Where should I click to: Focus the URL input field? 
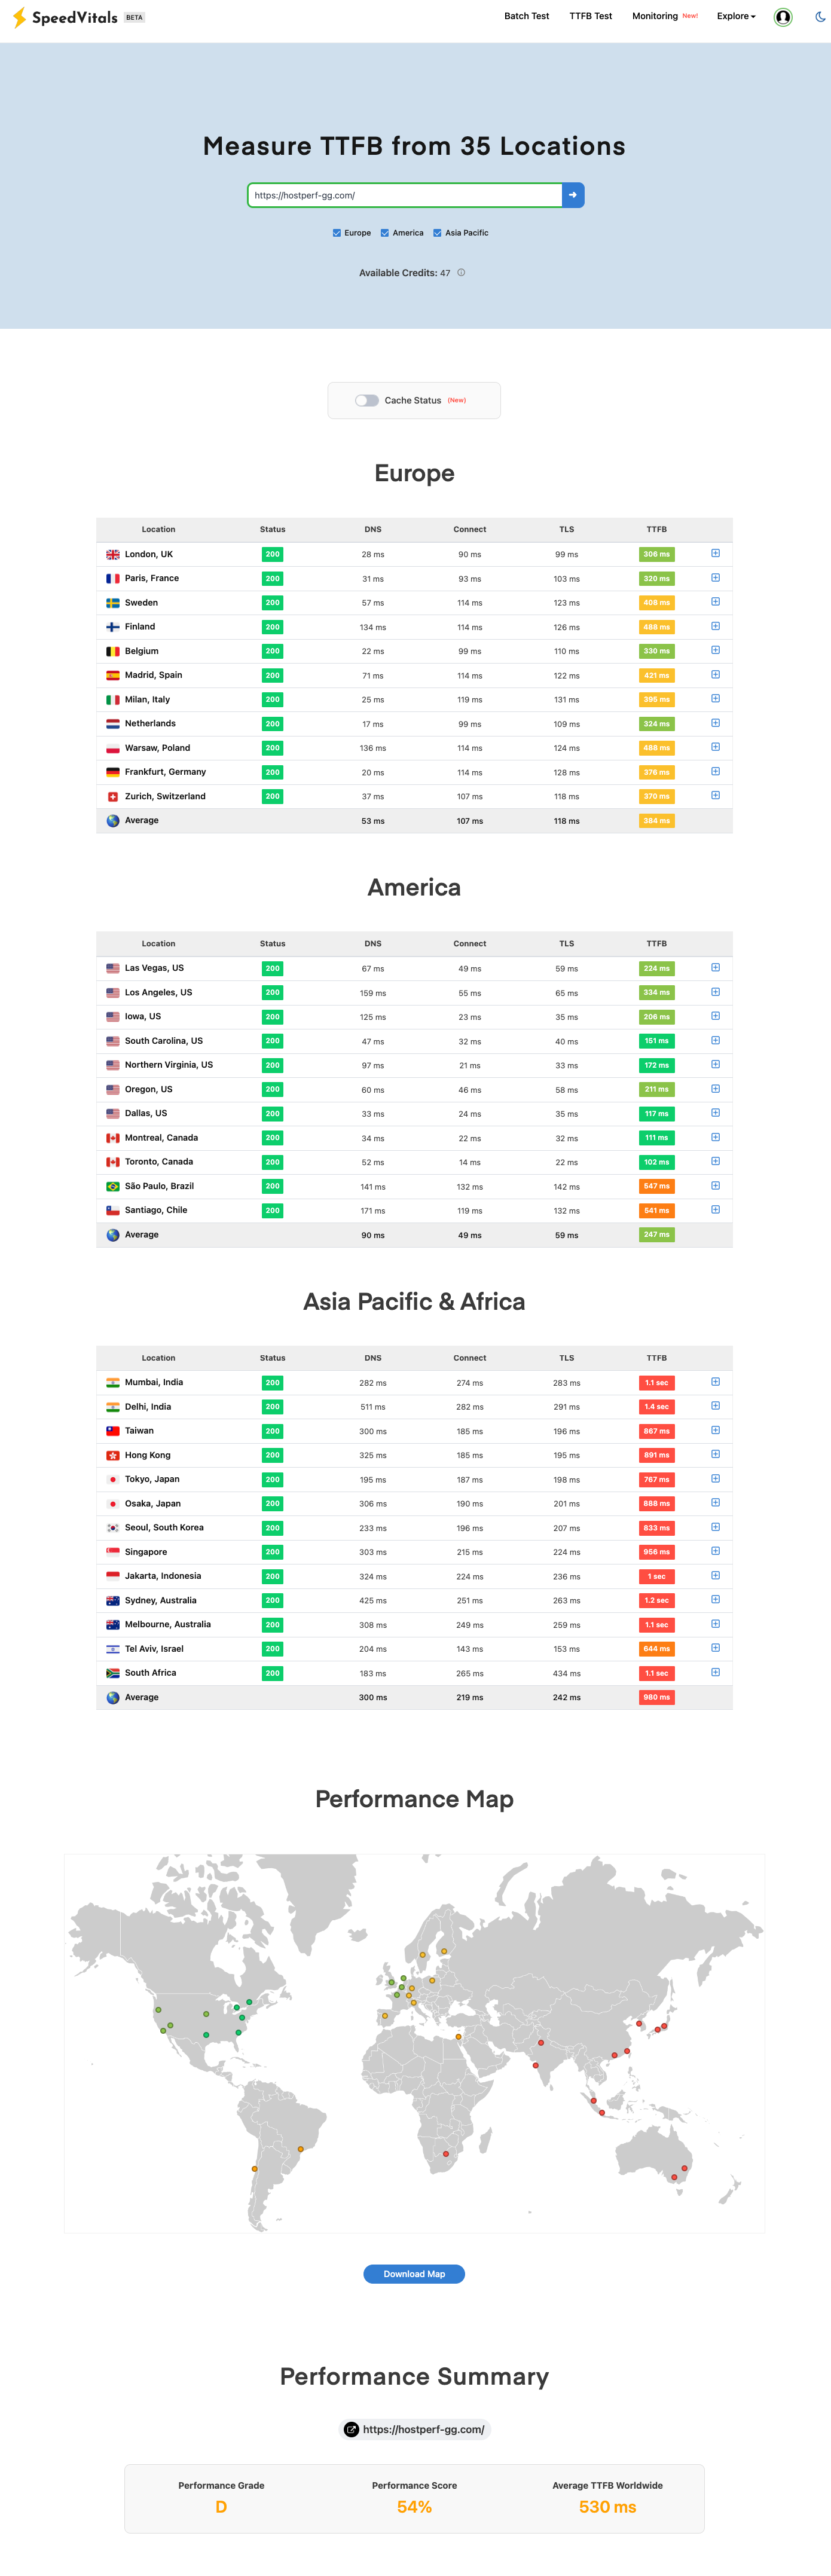(x=405, y=195)
